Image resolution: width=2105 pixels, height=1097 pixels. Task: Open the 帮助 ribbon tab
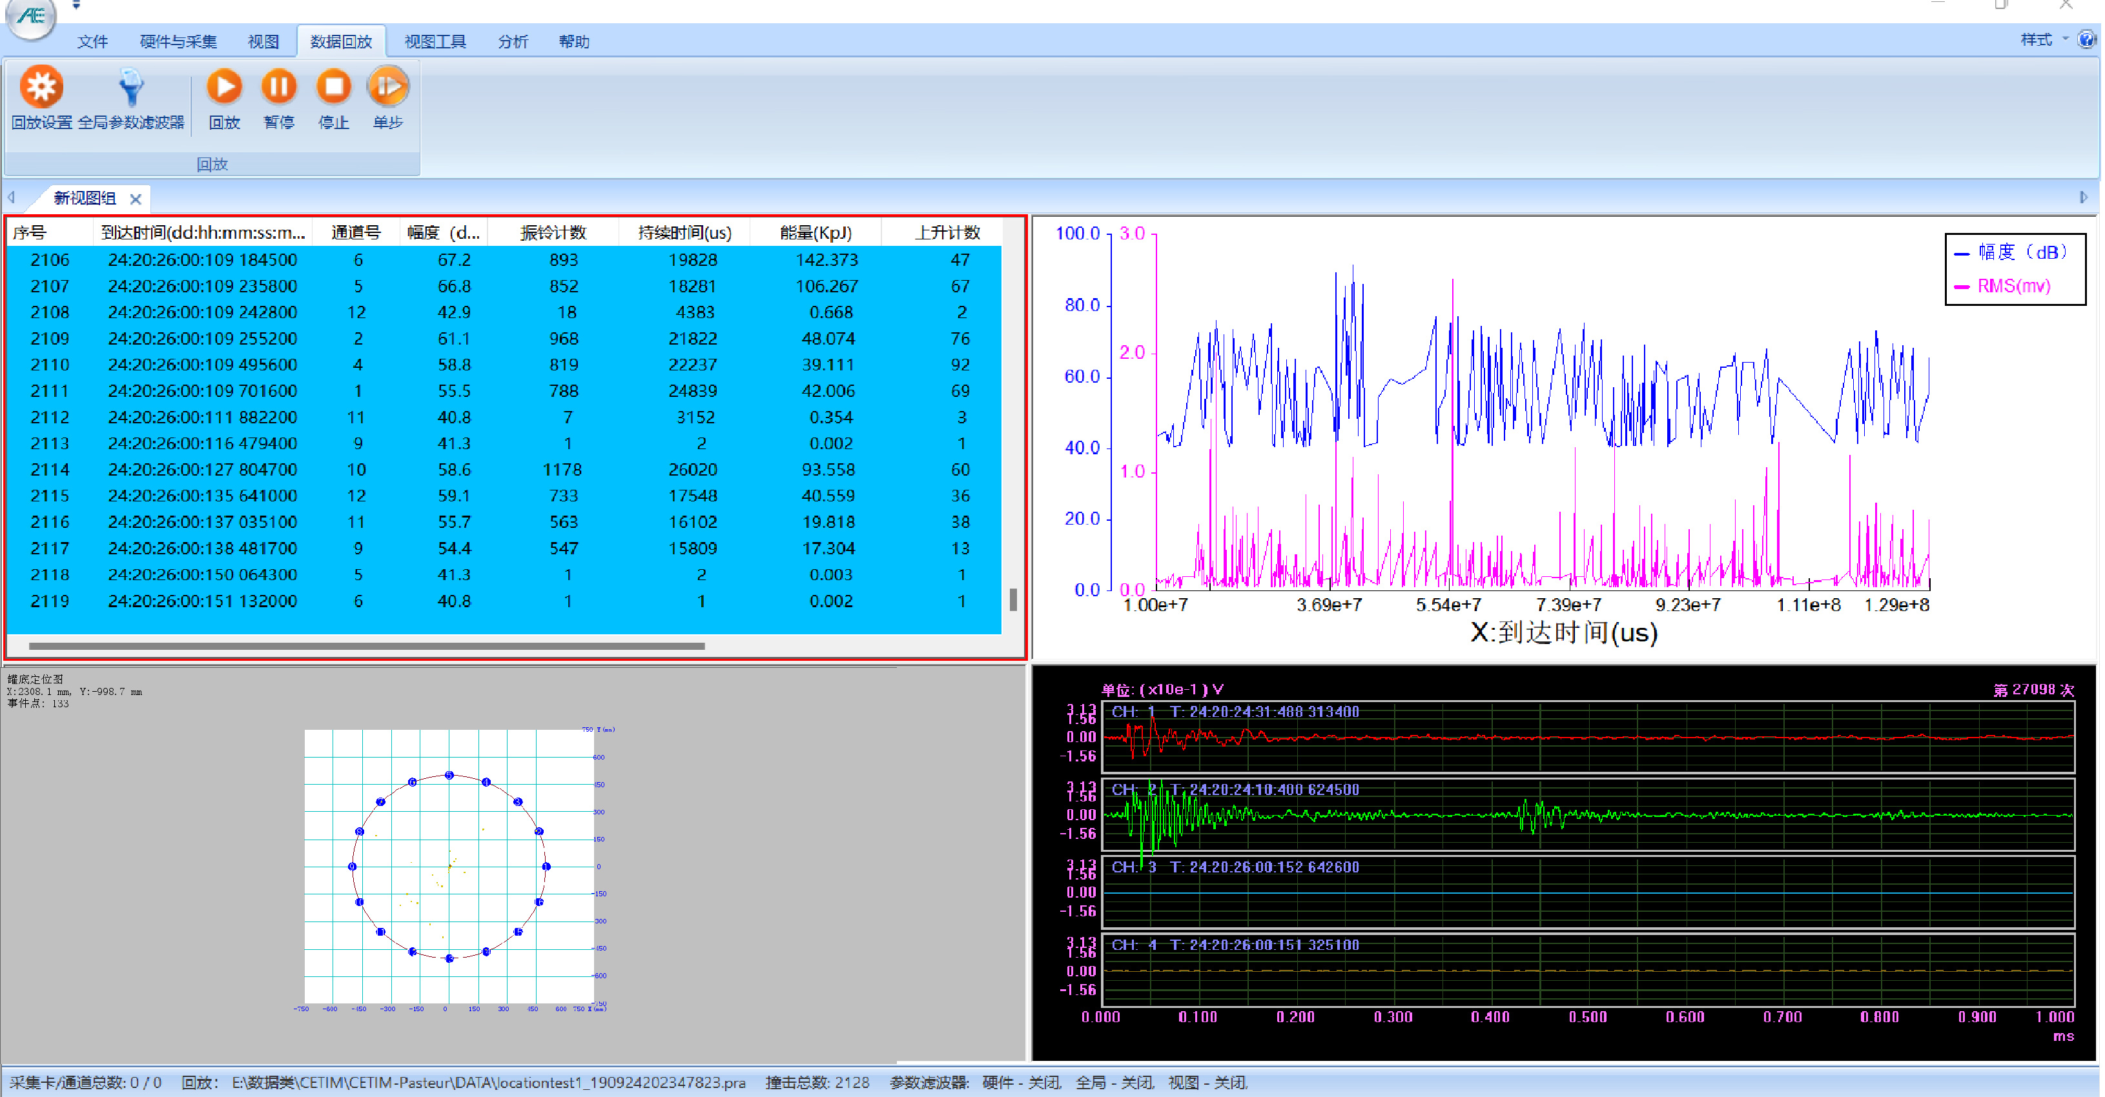pos(573,42)
